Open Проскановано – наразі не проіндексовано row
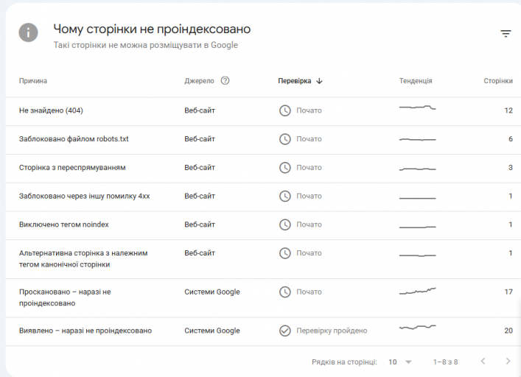The image size is (521, 377). tap(65, 297)
